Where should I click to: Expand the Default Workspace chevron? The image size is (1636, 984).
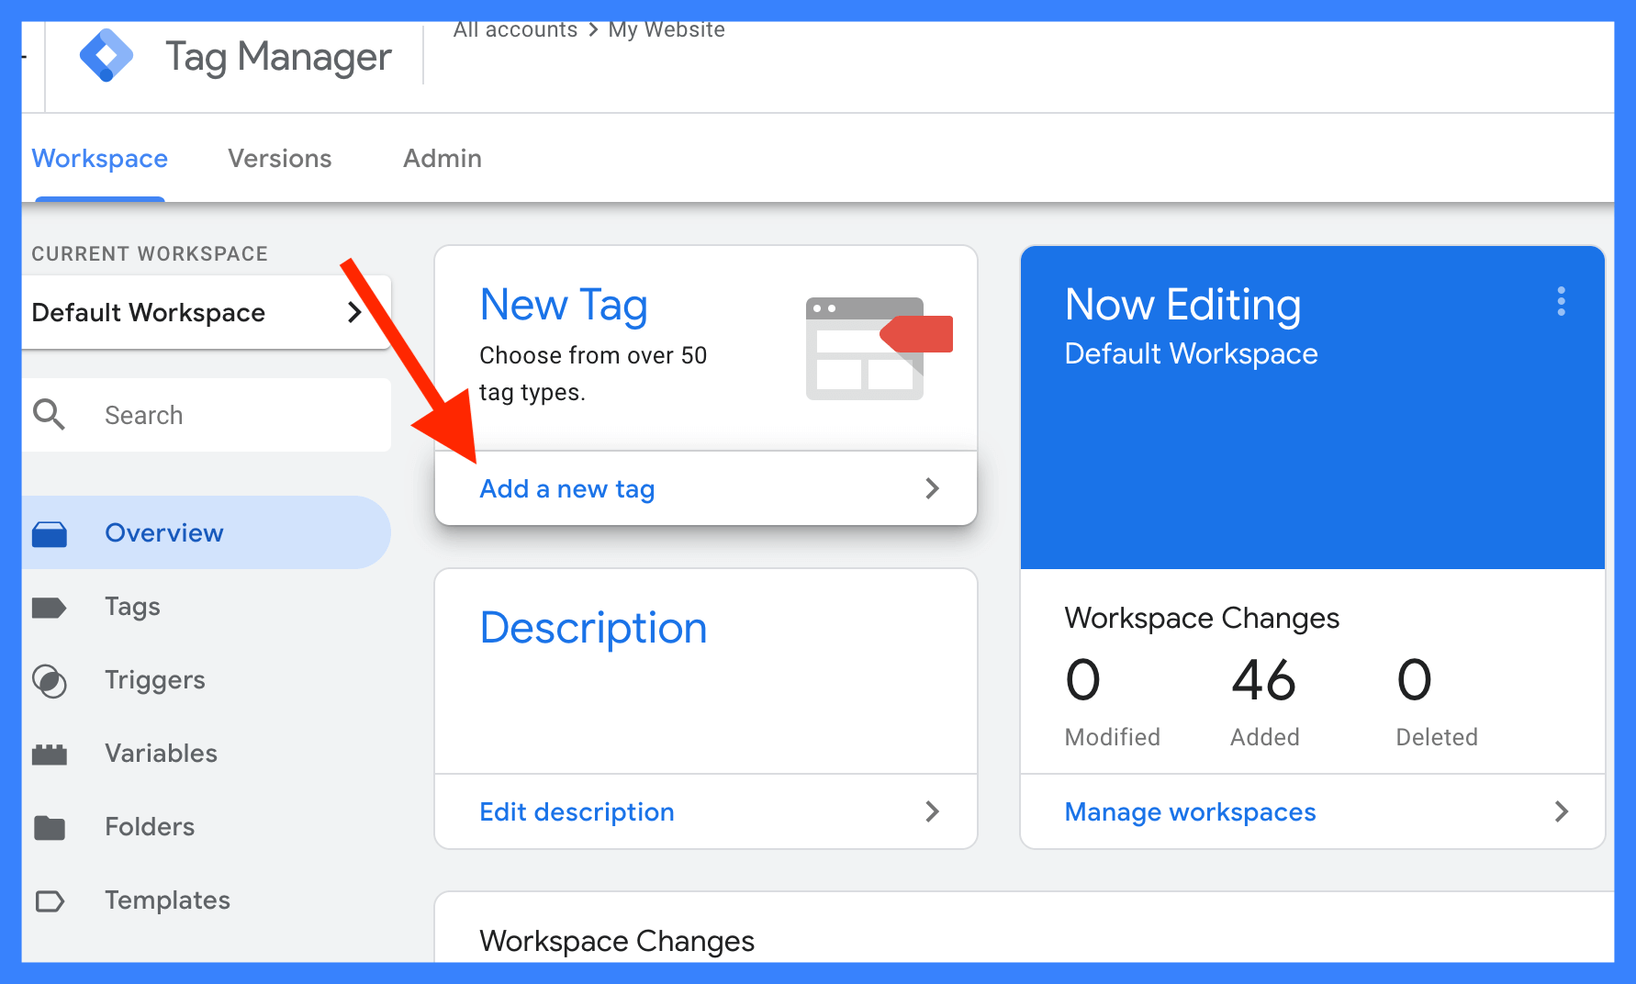[x=356, y=312]
